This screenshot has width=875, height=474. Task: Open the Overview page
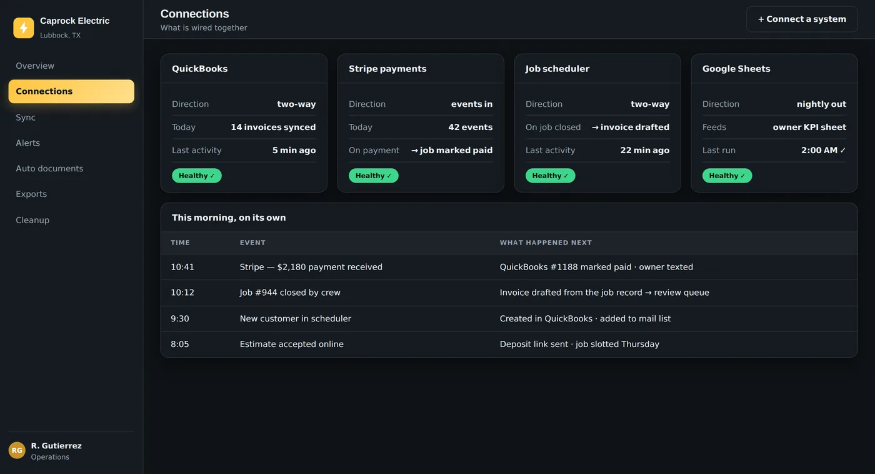[x=71, y=66]
